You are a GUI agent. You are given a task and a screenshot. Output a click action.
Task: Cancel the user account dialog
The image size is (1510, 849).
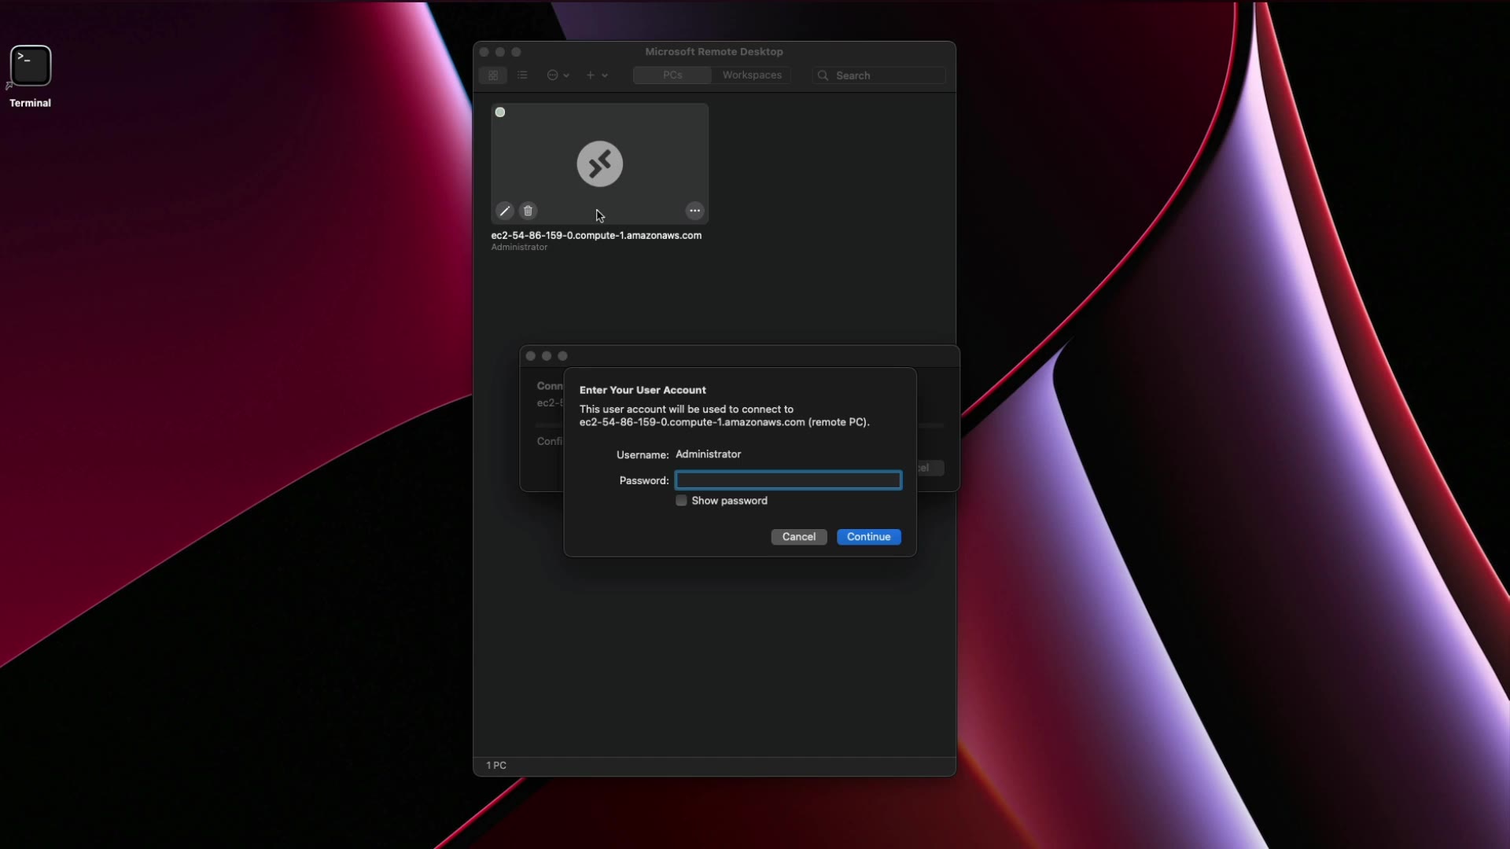coord(798,537)
